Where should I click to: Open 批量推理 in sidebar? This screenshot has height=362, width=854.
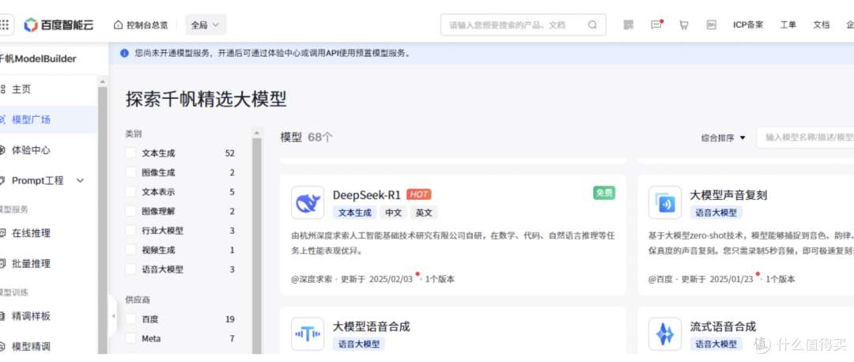[x=31, y=264]
